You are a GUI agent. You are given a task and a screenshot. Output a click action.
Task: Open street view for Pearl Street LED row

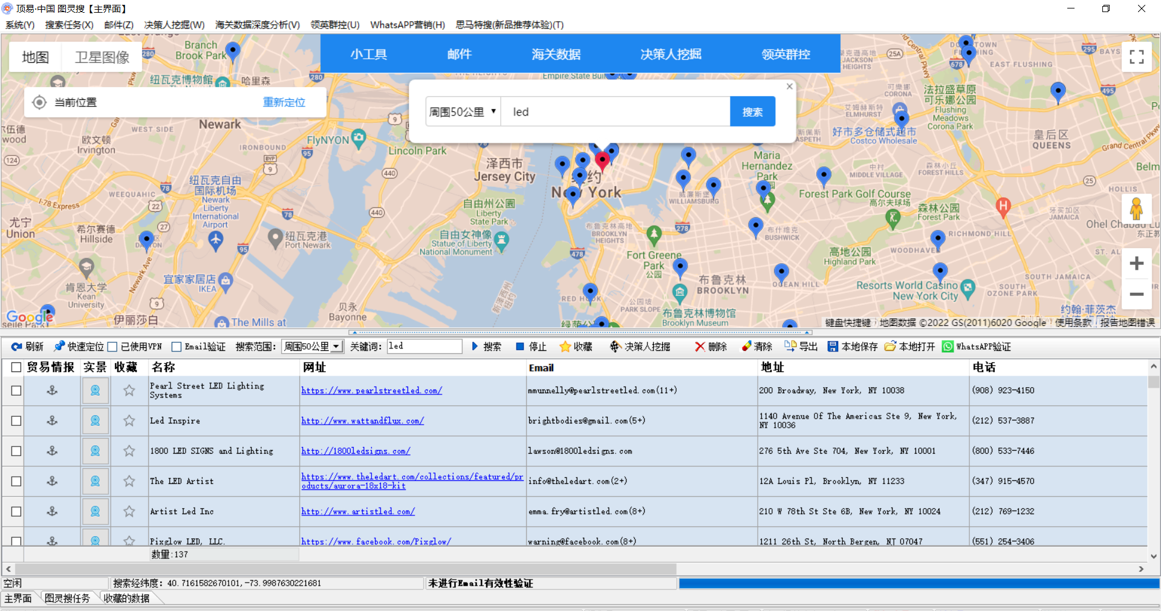click(95, 391)
